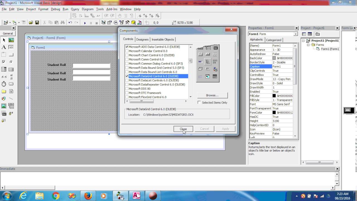Open the Add-Ins menu
This screenshot has width=357, height=201.
coord(112,9)
